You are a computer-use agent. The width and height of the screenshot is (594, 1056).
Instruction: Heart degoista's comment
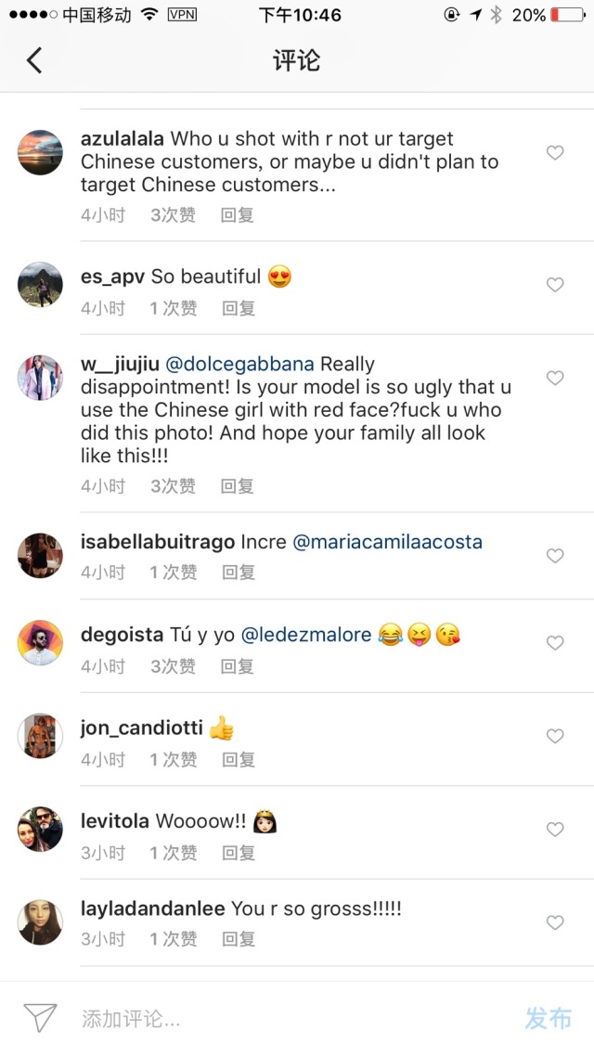[555, 643]
